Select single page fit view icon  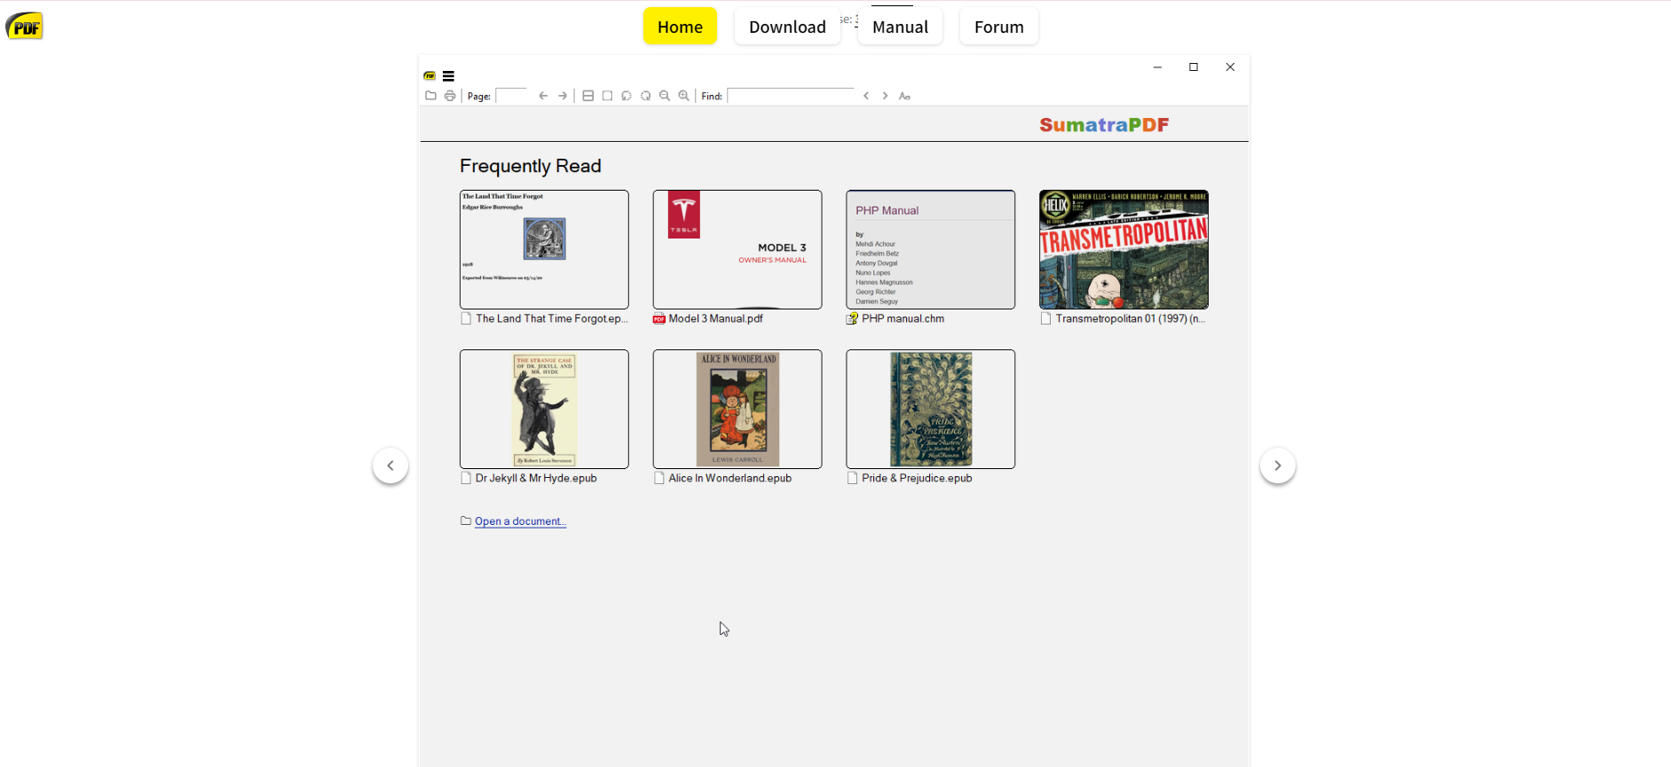(x=607, y=96)
